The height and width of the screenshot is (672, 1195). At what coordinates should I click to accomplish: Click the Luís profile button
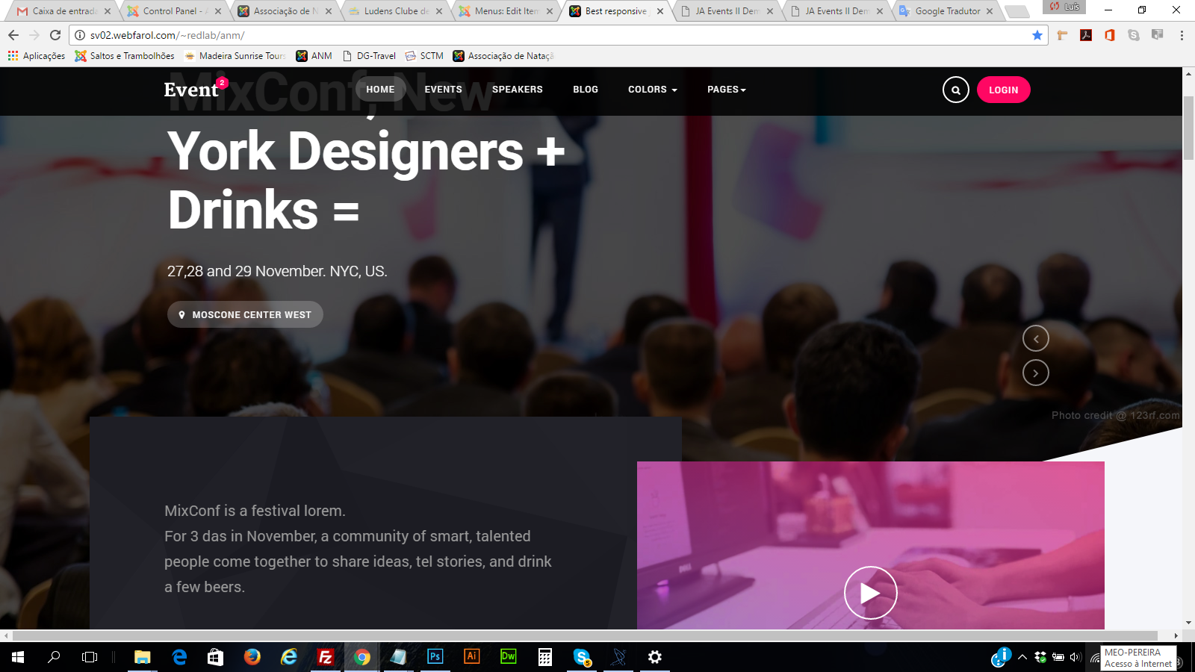coord(1064,7)
